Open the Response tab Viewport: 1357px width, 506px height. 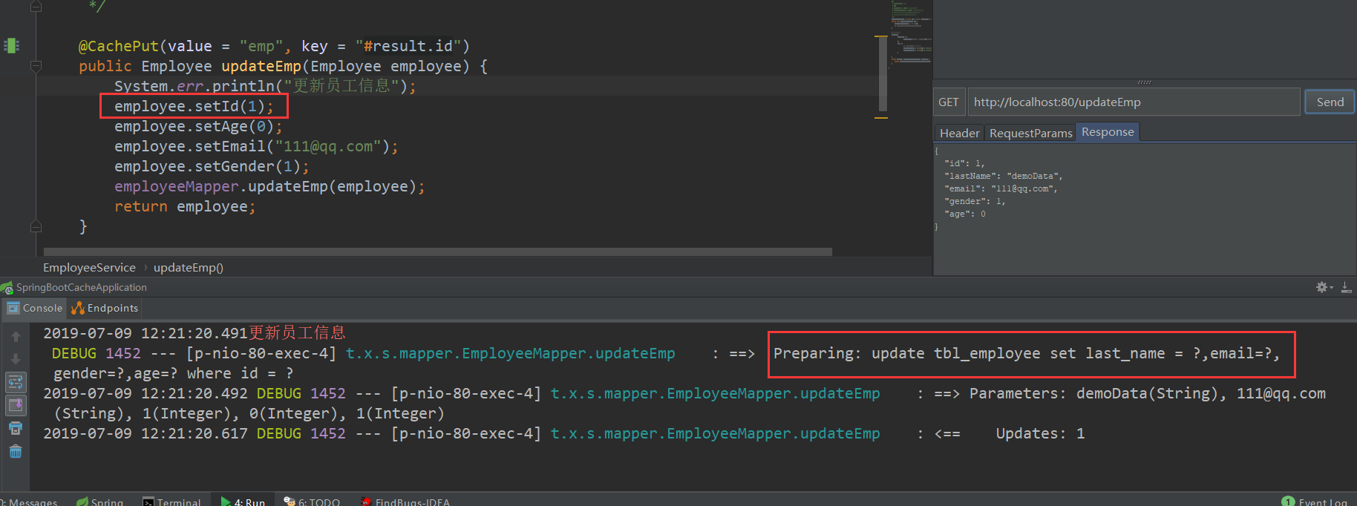[x=1108, y=132]
